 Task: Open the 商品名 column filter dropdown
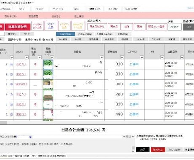(102, 57)
